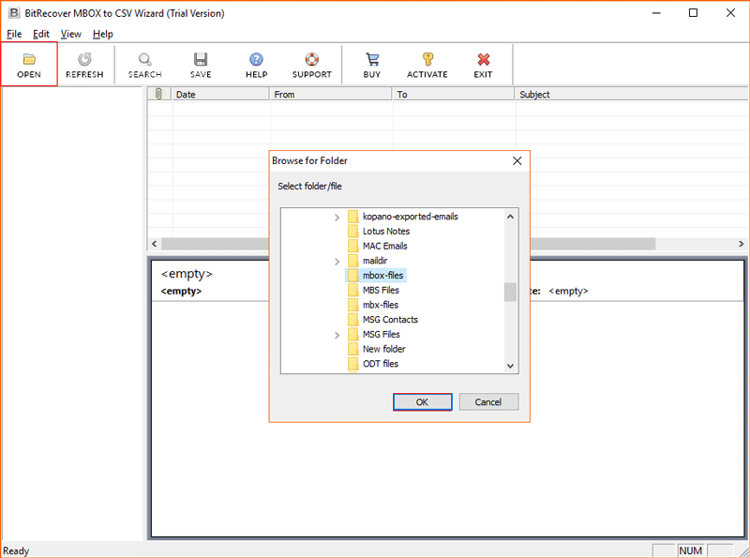Sort by the Date column header

[220, 94]
